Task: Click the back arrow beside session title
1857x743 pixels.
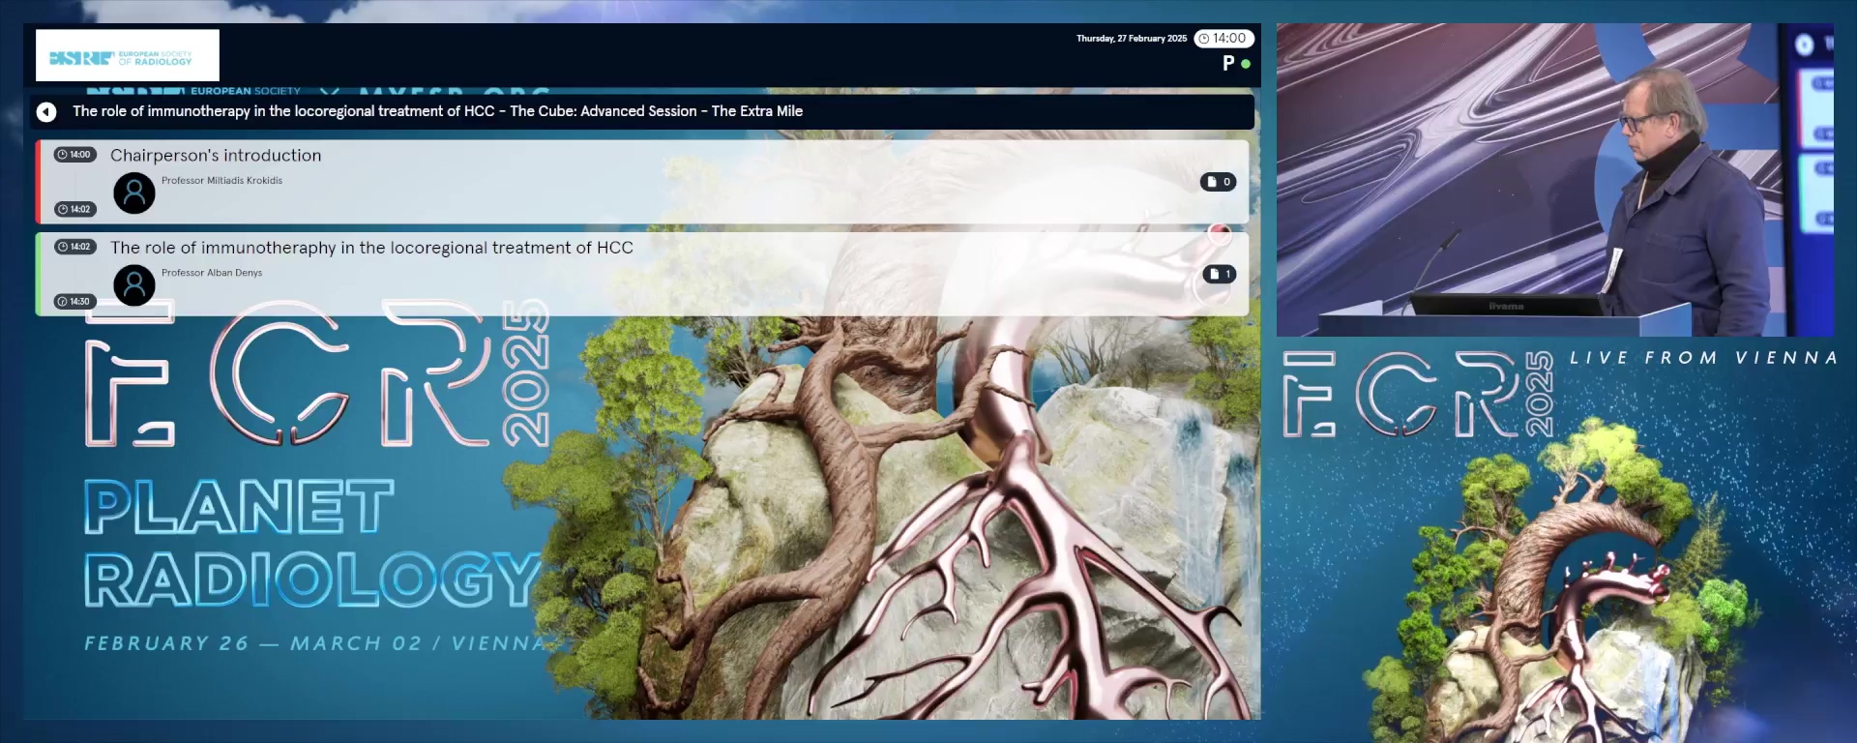Action: point(46,112)
